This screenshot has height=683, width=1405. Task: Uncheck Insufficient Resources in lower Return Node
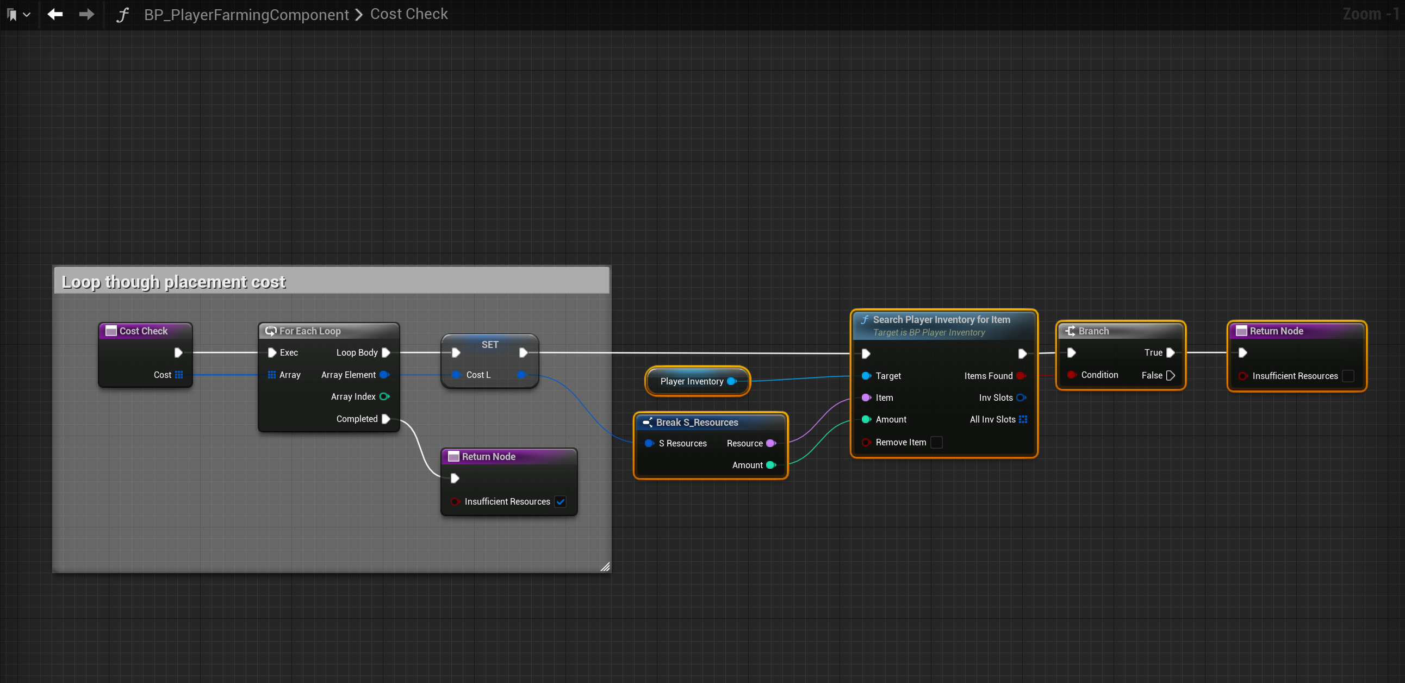tap(560, 501)
